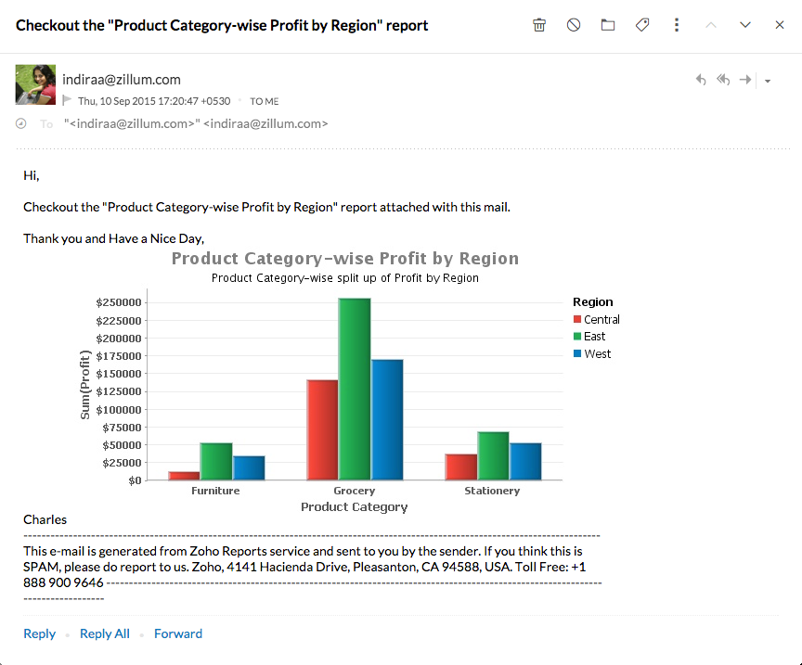Click the tall green Grocery East bar
Image resolution: width=802 pixels, height=665 pixels.
coord(355,389)
